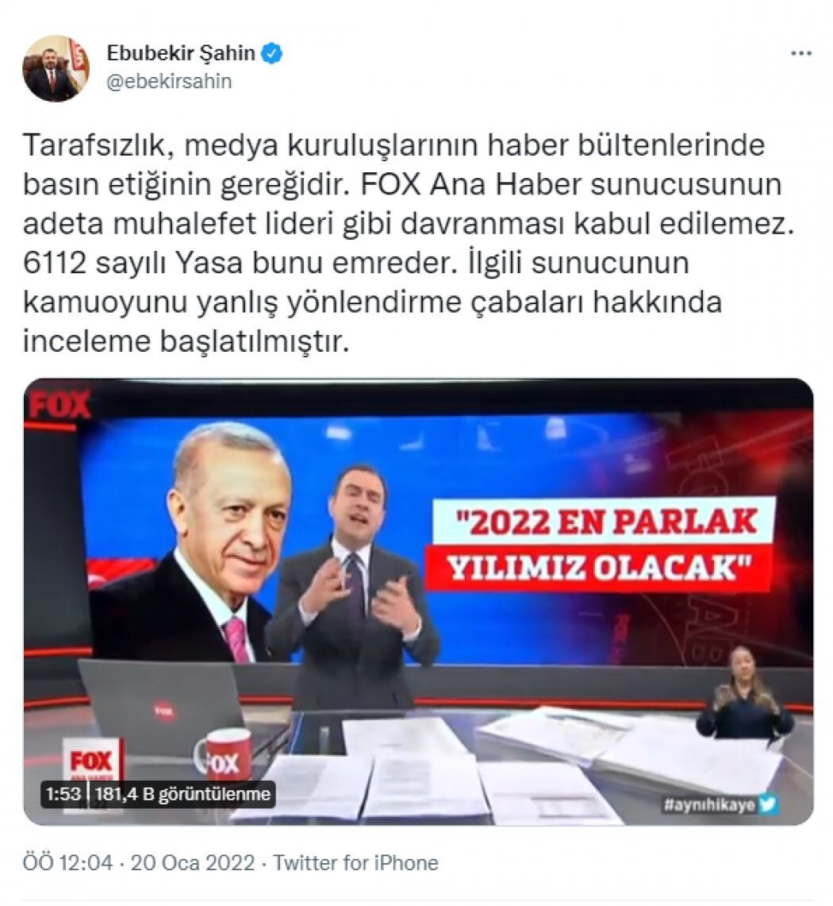The width and height of the screenshot is (833, 906).
Task: Open the three-dots more options menu
Action: (800, 54)
